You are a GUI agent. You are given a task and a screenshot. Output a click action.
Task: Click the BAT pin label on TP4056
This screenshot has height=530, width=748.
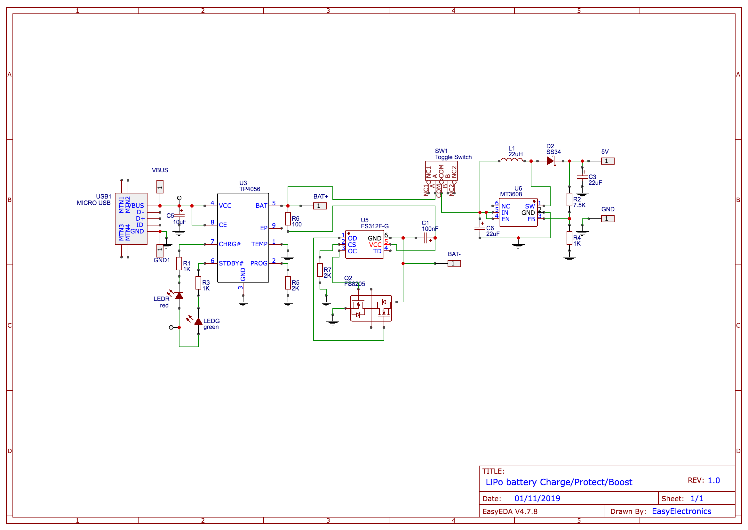(x=261, y=206)
